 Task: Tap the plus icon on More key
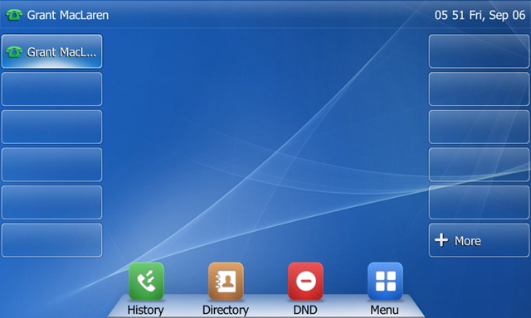441,240
